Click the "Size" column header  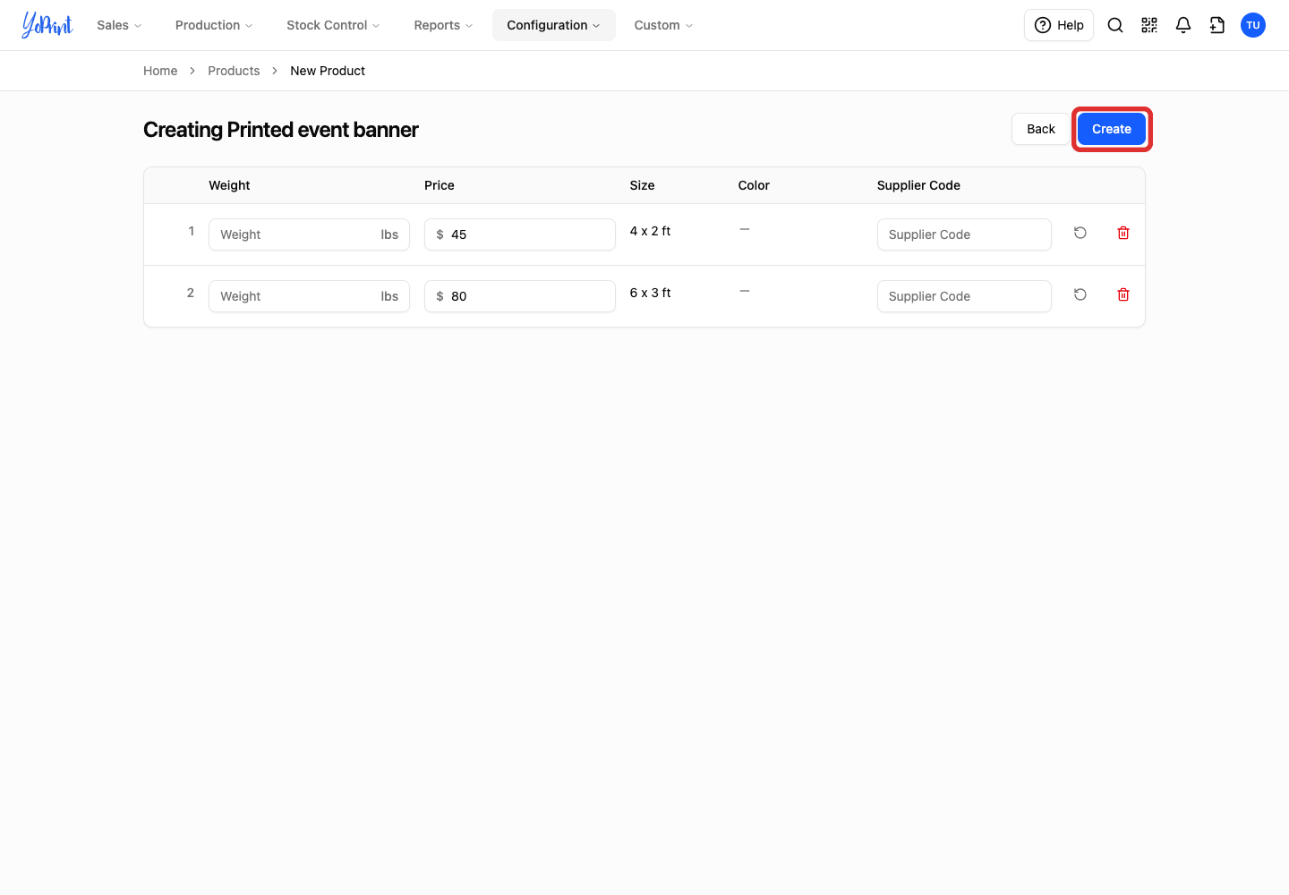[642, 185]
